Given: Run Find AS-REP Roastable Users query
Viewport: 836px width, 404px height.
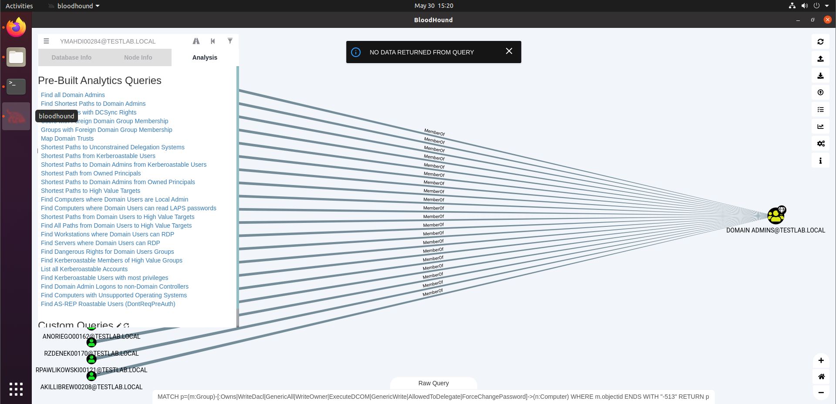Looking at the screenshot, I should click(108, 304).
